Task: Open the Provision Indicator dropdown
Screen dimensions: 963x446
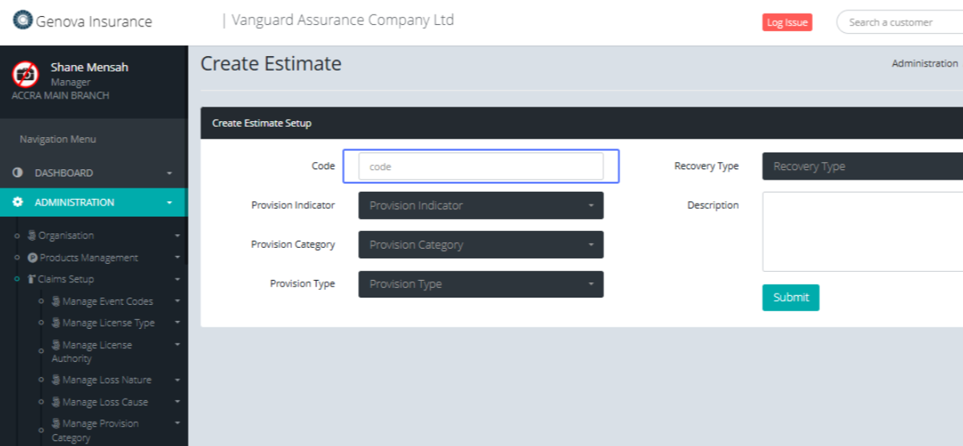Action: (x=481, y=205)
